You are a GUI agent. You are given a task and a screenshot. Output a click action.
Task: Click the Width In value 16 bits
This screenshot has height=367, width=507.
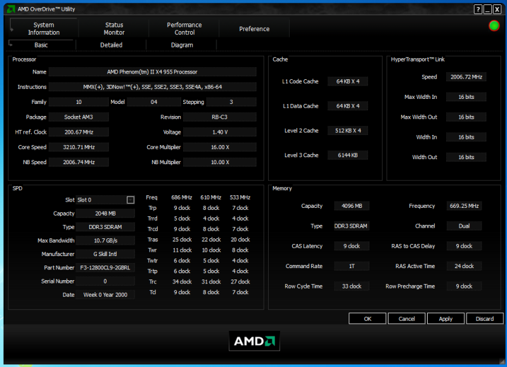point(466,137)
